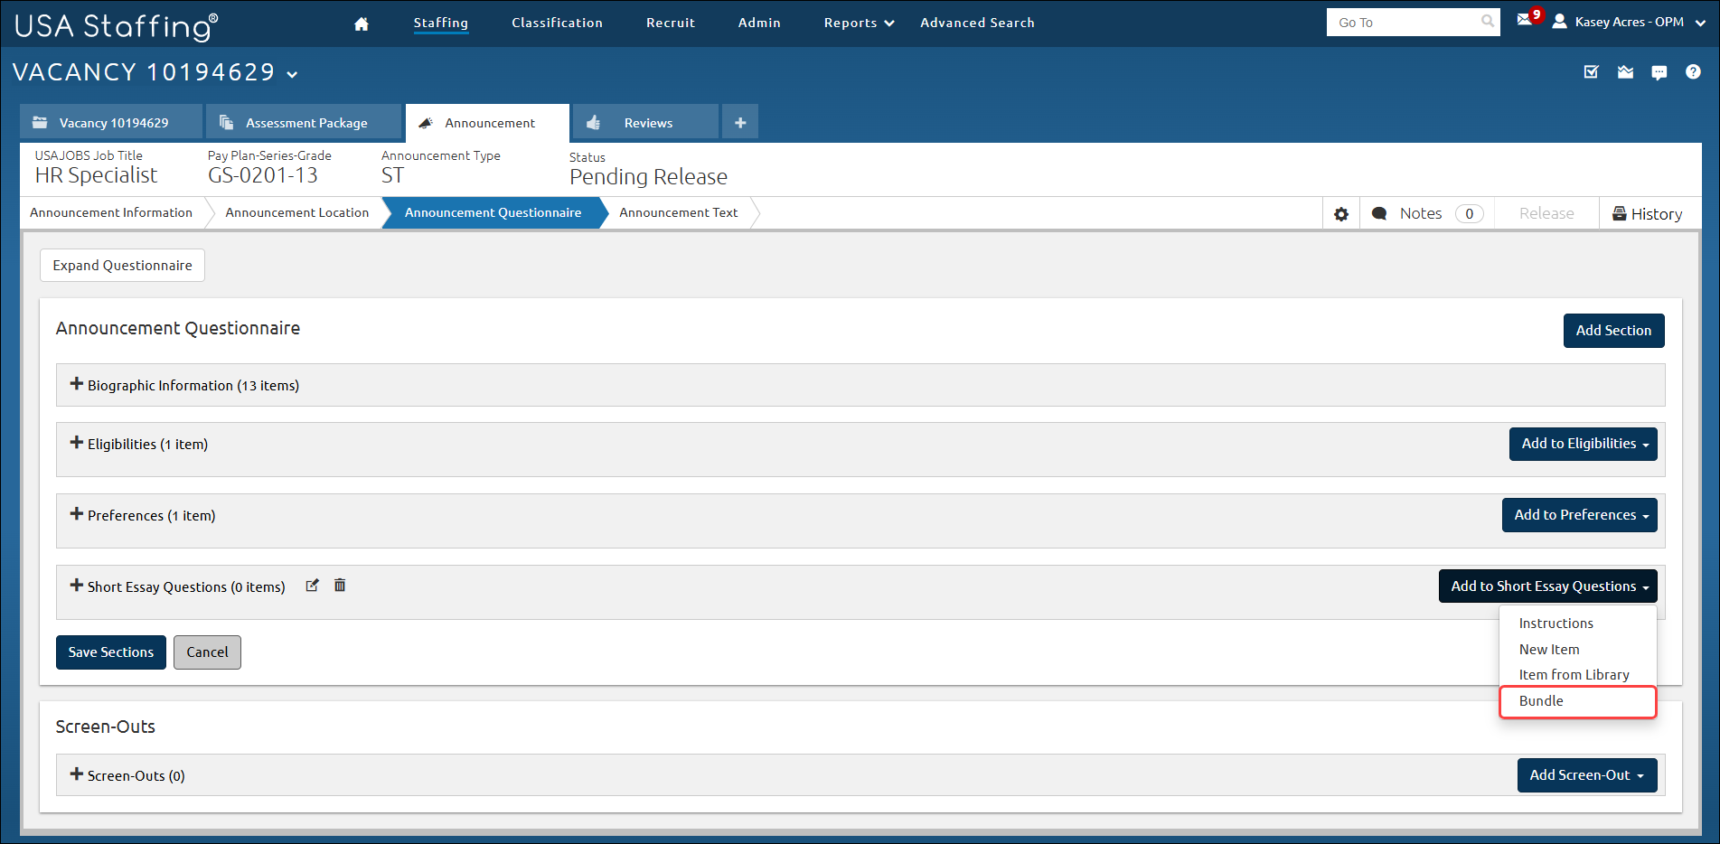
Task: Click the USA Staffing logo
Action: [117, 25]
